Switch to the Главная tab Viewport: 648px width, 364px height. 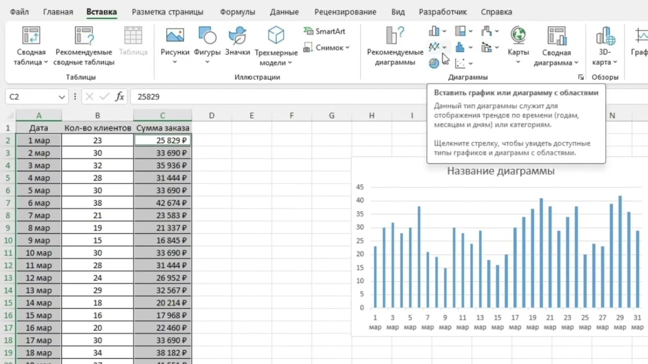(58, 12)
